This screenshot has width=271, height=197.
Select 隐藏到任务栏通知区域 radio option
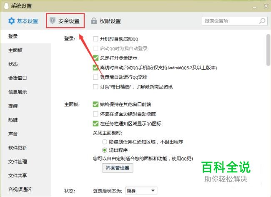click(x=104, y=142)
